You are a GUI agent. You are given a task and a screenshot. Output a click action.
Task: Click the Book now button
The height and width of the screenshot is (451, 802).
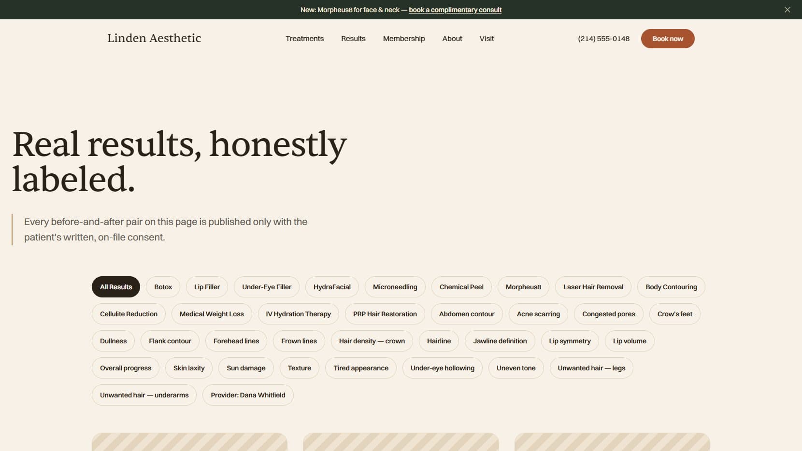point(668,39)
